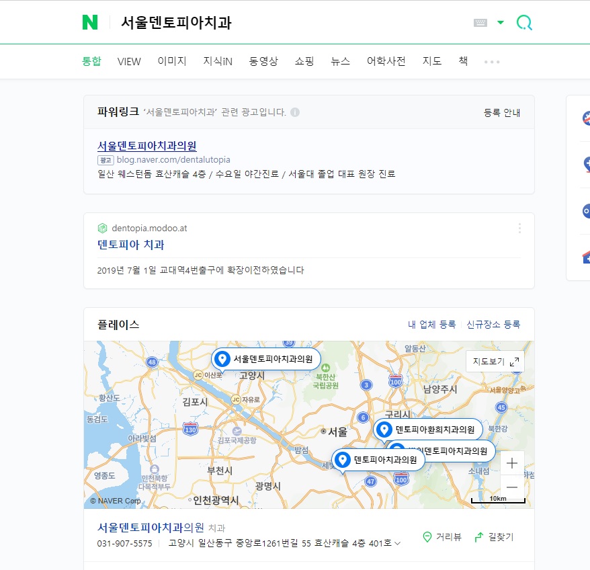
Task: Open the virtual keyboard icon
Action: click(480, 23)
